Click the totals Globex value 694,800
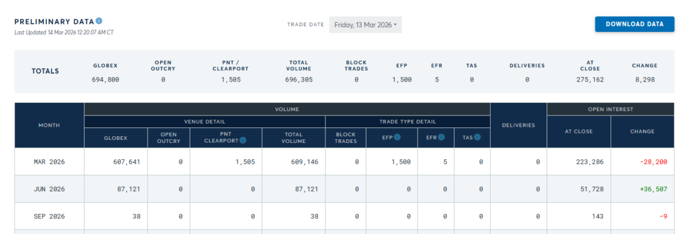Viewport: 691px width, 234px height. coord(106,80)
